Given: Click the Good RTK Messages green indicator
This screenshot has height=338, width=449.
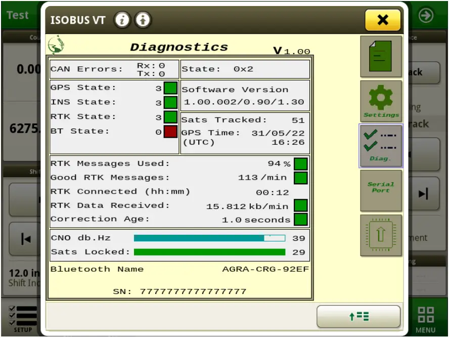Looking at the screenshot, I should (301, 178).
